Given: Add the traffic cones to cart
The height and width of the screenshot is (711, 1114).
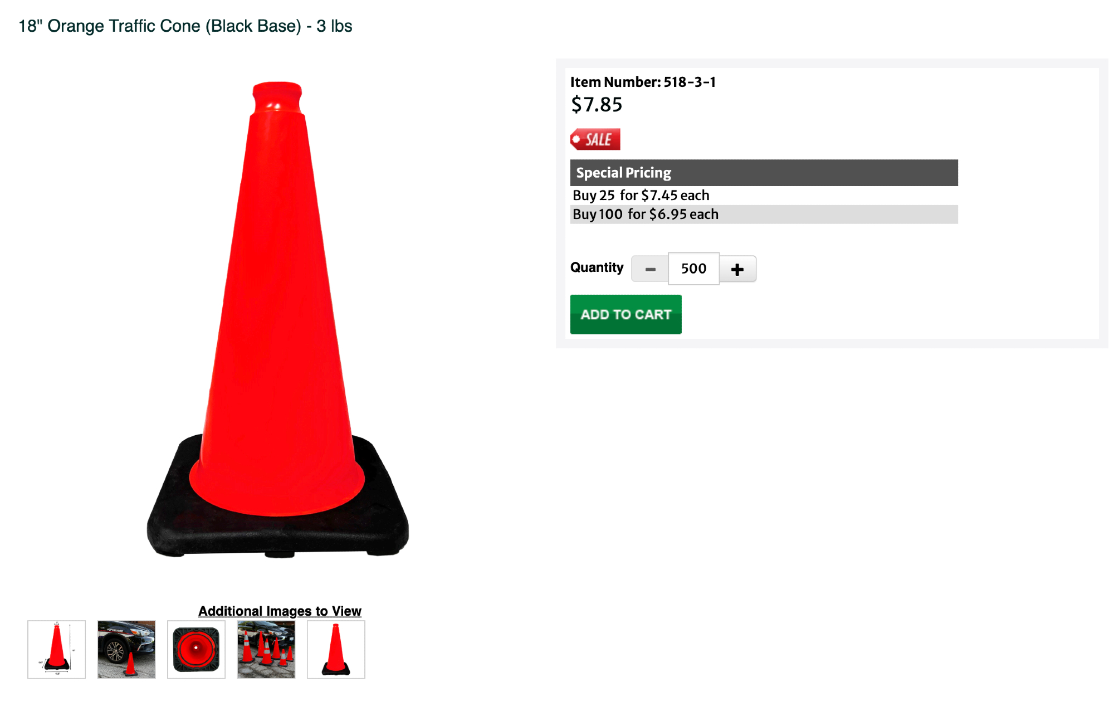Looking at the screenshot, I should [626, 314].
